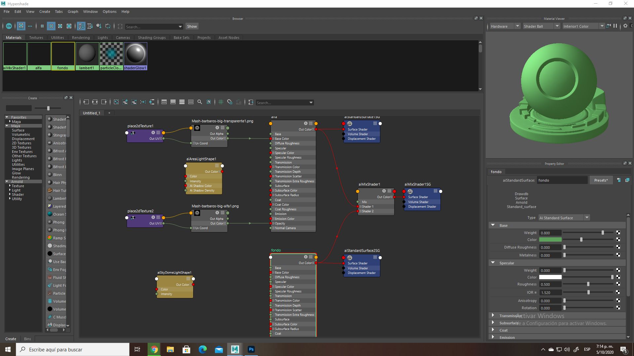Viewport: 634px width, 356px height.
Task: Sort browser items alphabetically with A-Z icon
Action: pos(81,26)
